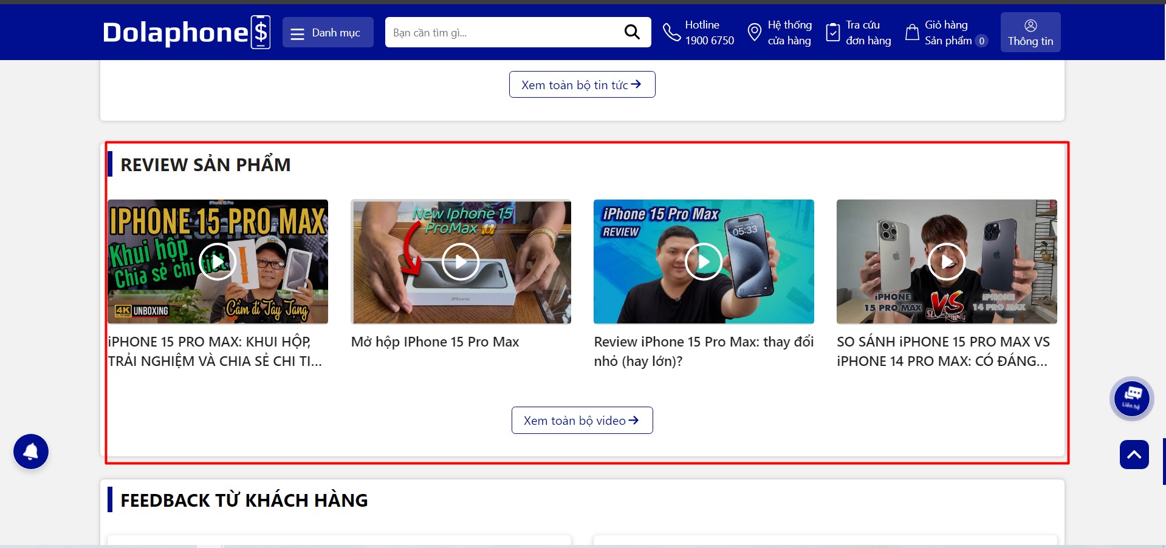Image resolution: width=1166 pixels, height=548 pixels.
Task: Click the order lookup clipboard icon
Action: (x=833, y=32)
